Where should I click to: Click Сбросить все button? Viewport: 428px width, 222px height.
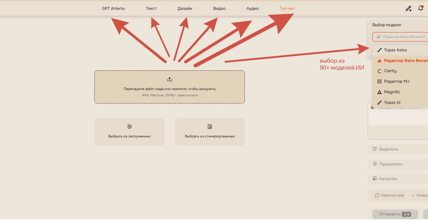point(389,195)
